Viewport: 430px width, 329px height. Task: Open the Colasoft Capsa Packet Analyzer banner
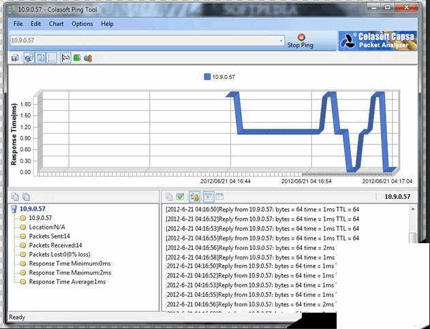[378, 41]
